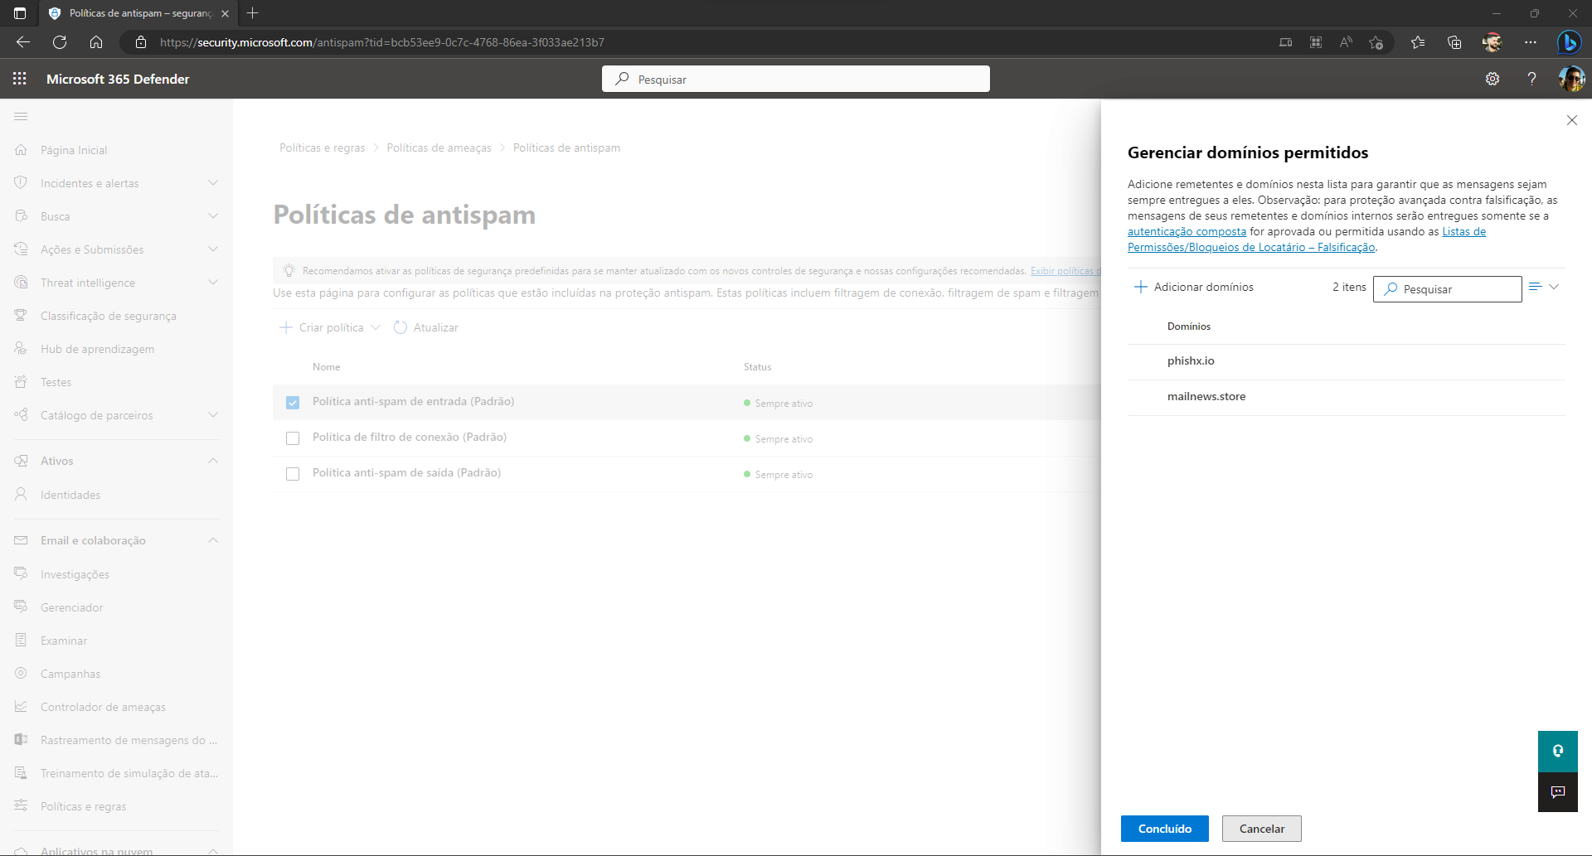Open the browser ellipsis menu

[x=1531, y=42]
